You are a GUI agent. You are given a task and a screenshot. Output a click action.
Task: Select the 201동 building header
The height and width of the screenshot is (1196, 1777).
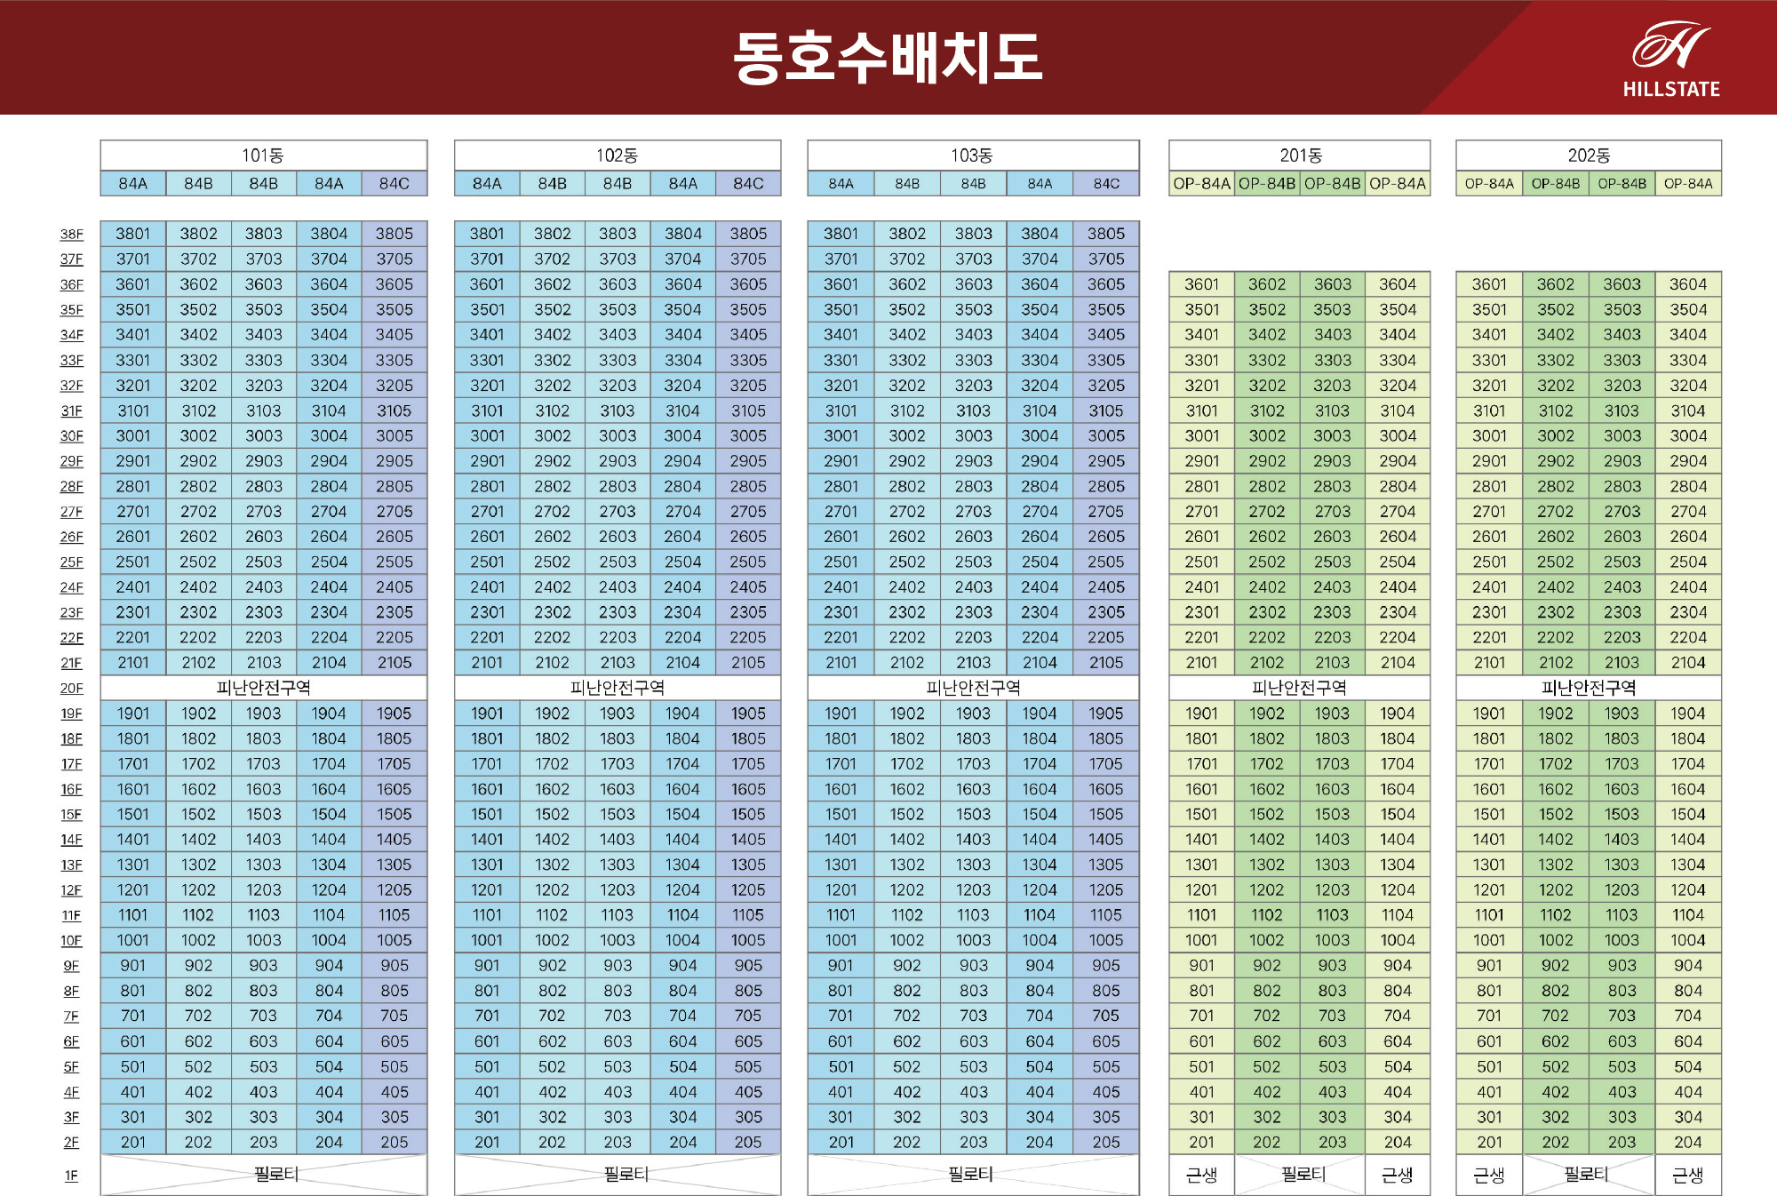(1300, 155)
